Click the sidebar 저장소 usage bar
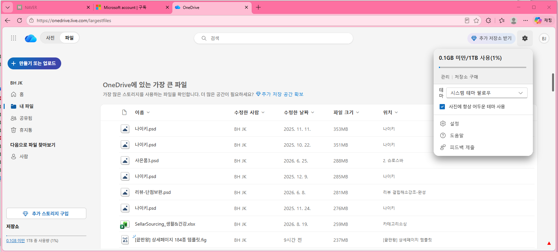Viewport: 558px width, 252px height. (46, 236)
